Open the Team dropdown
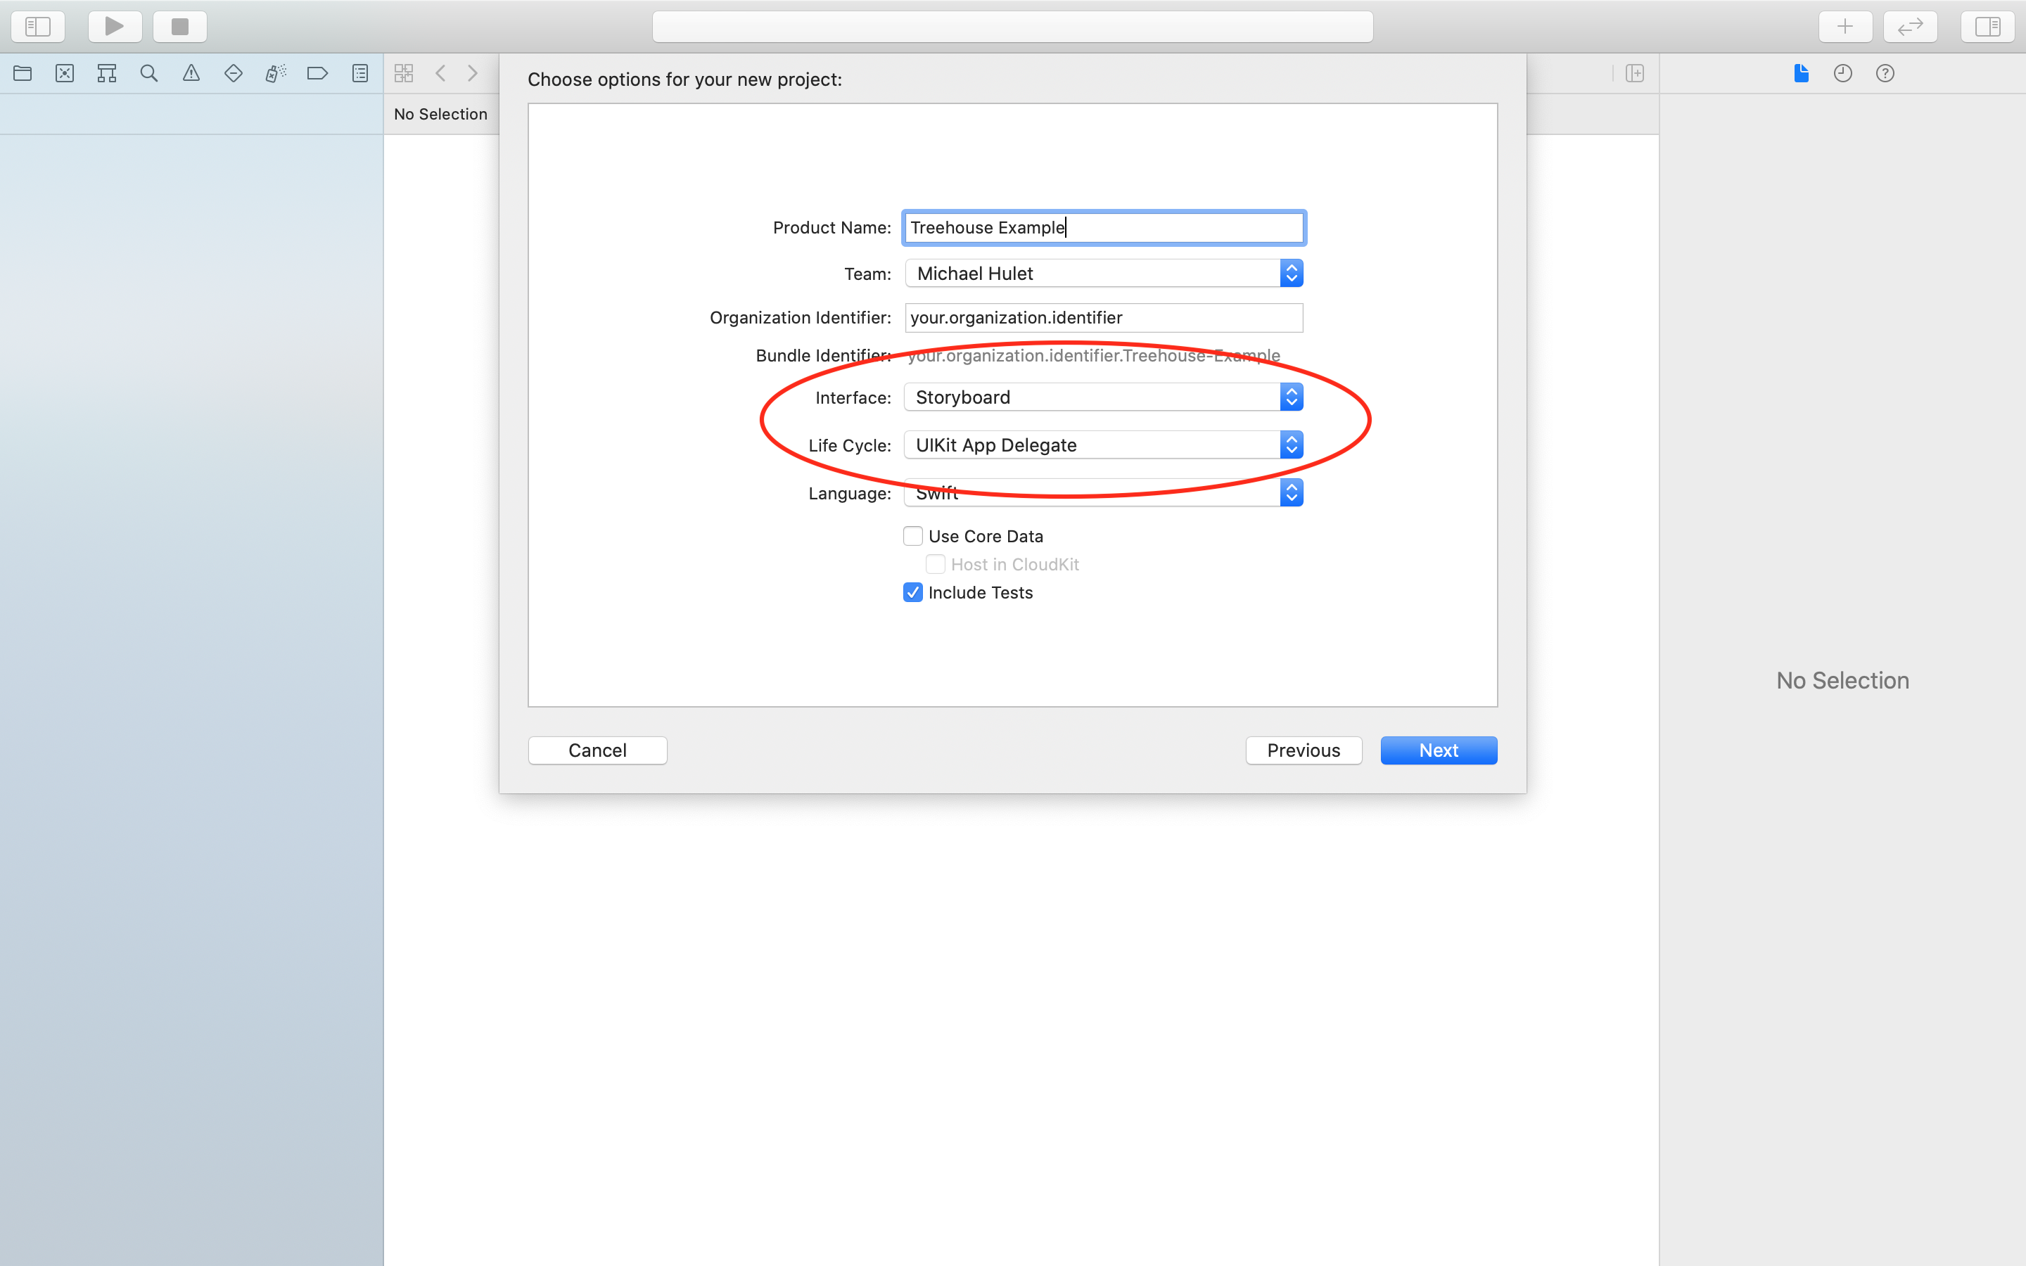Image resolution: width=2026 pixels, height=1266 pixels. (1104, 274)
